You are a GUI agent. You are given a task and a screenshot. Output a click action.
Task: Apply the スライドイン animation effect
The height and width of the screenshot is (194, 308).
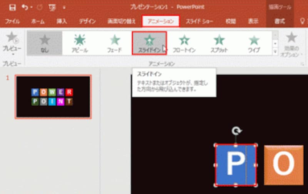[149, 43]
